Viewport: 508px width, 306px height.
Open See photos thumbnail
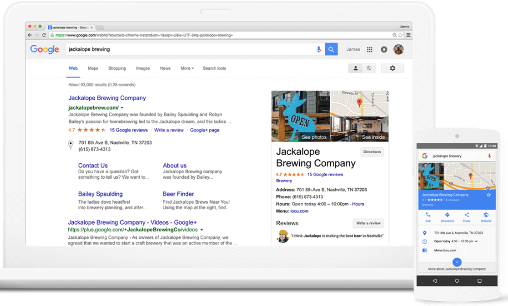pos(301,116)
